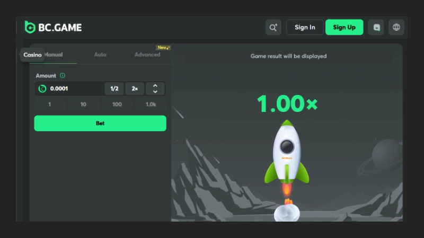Open the globe language selector
This screenshot has height=238, width=424.
(x=396, y=28)
